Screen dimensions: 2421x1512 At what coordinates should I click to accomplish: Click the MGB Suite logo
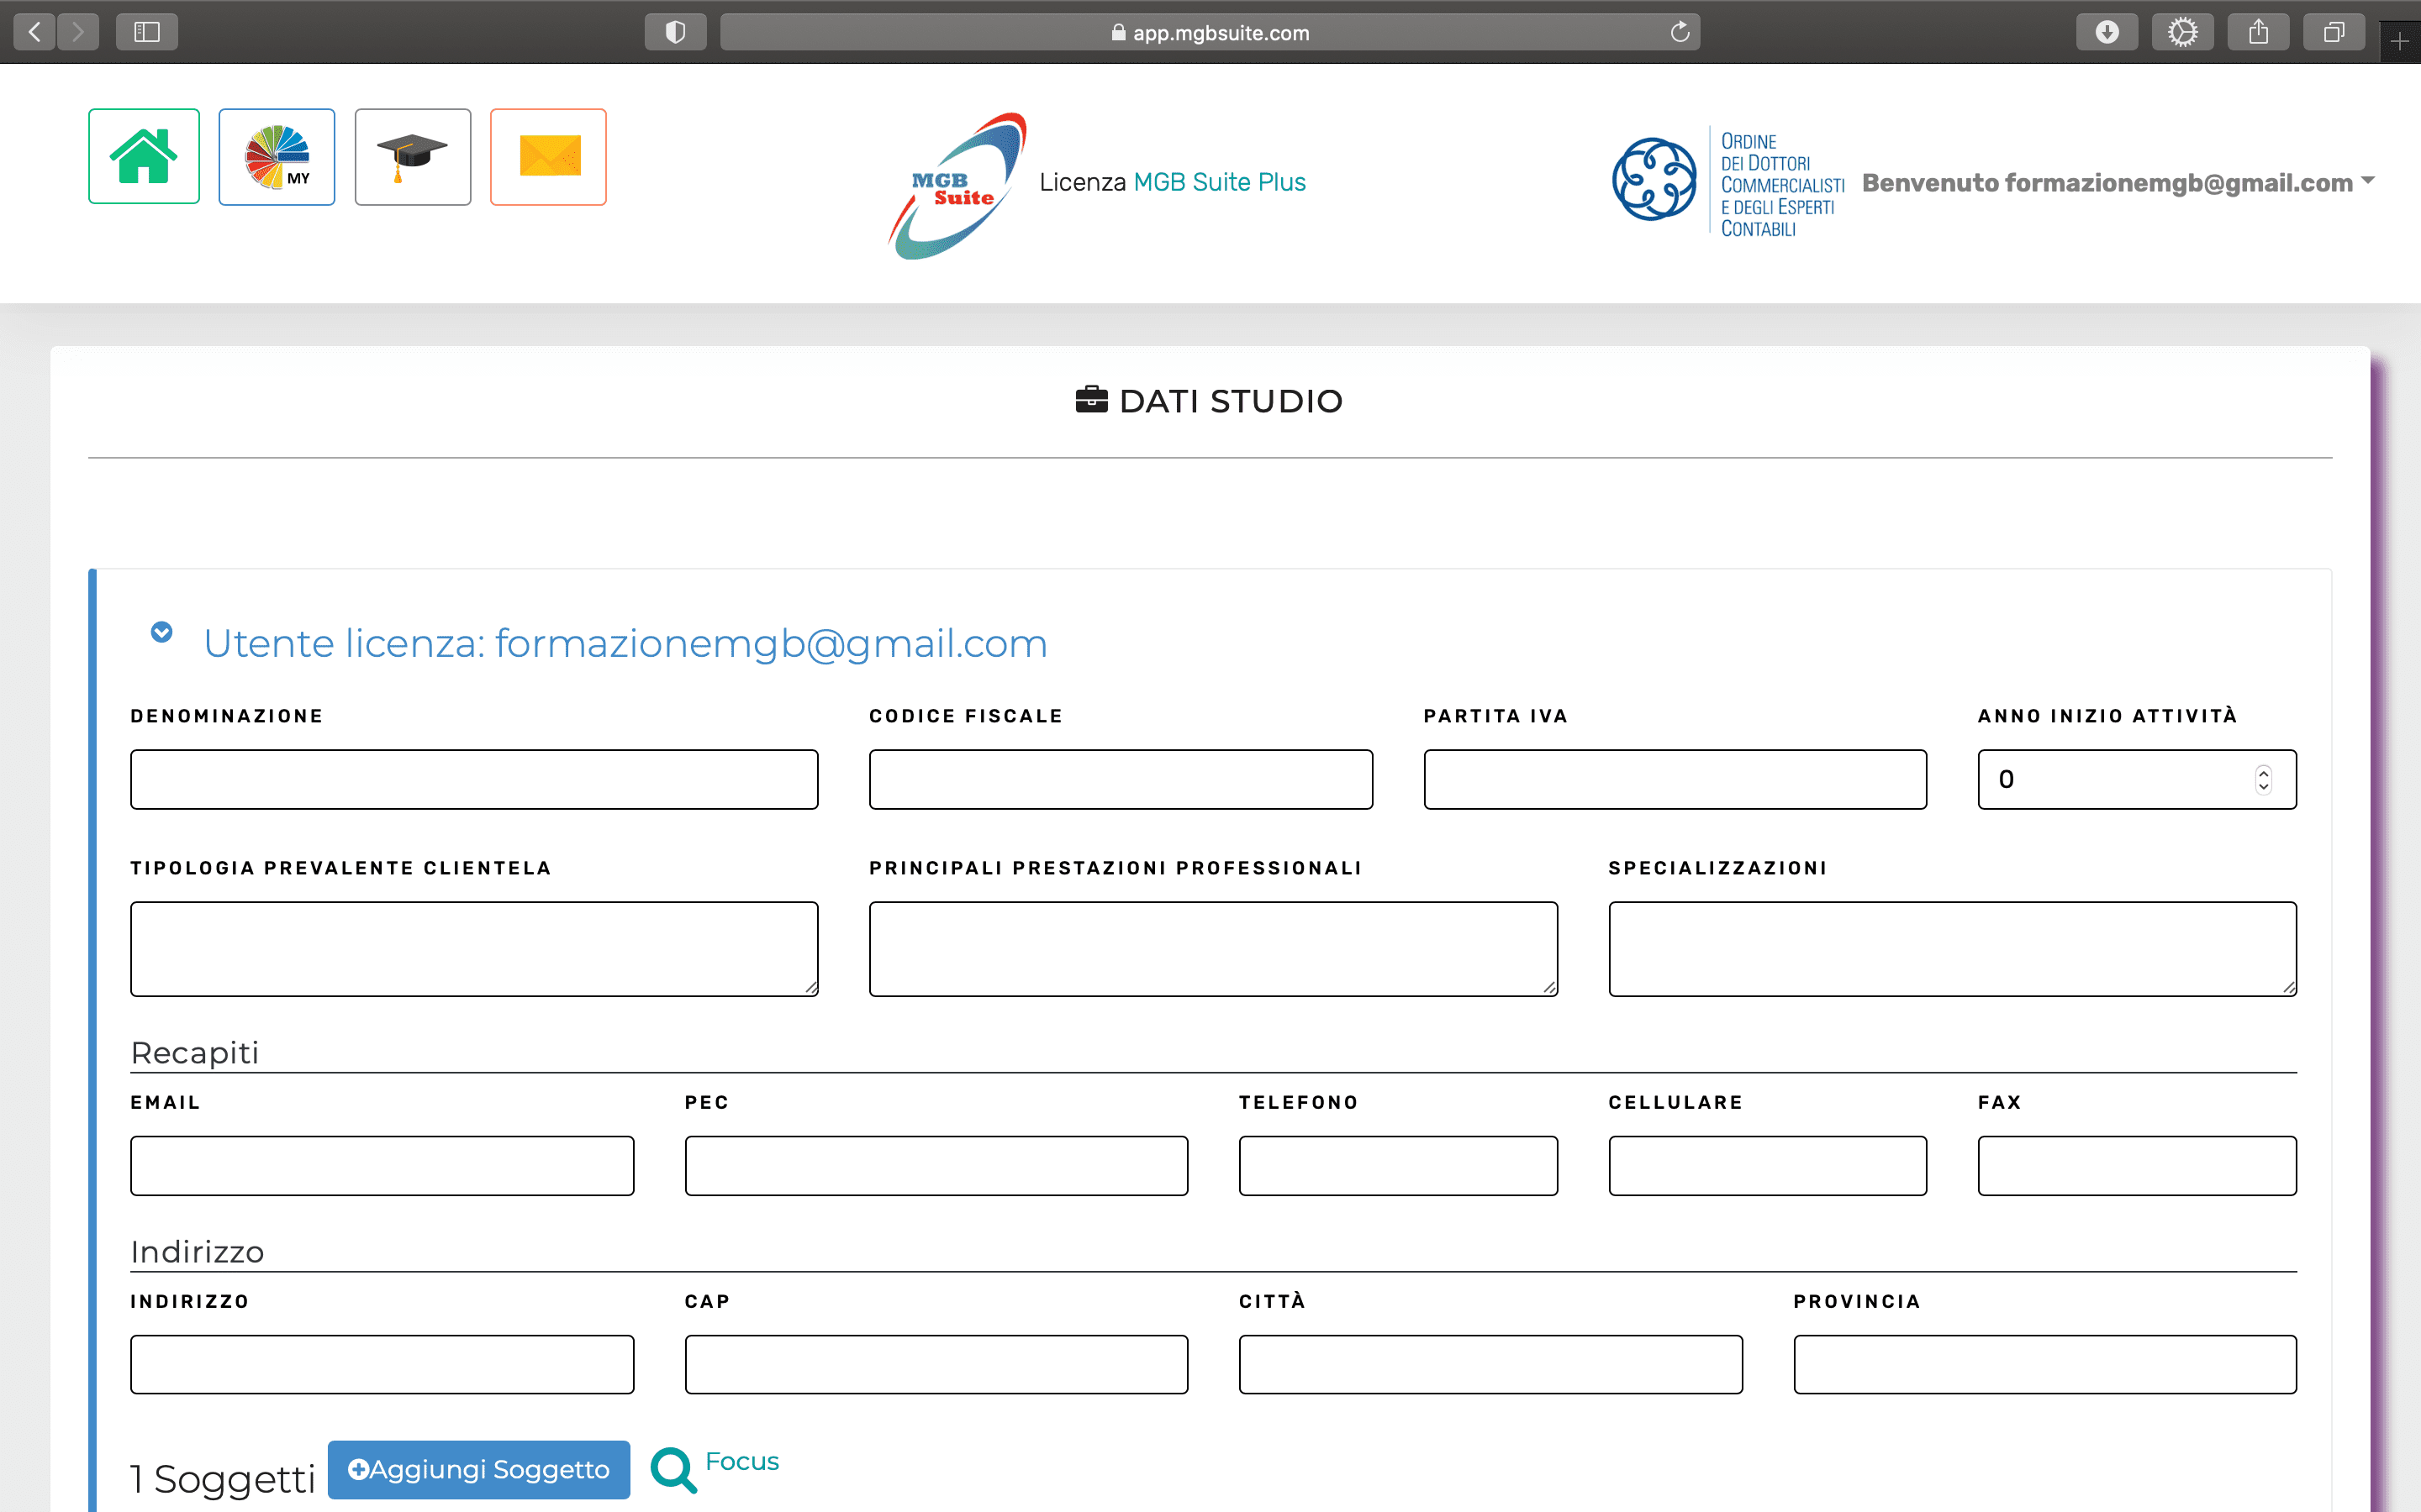tap(957, 186)
